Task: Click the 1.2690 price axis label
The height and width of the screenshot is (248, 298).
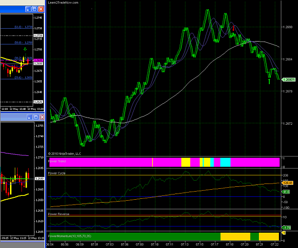Action: [x=288, y=27]
